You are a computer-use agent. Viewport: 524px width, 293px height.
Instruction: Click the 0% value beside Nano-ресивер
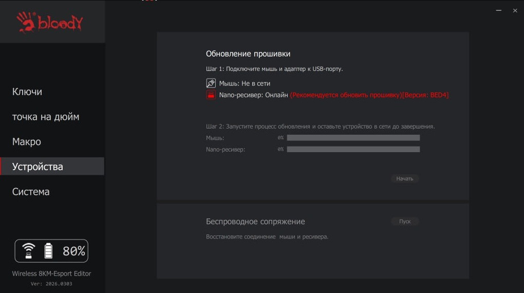coord(280,149)
